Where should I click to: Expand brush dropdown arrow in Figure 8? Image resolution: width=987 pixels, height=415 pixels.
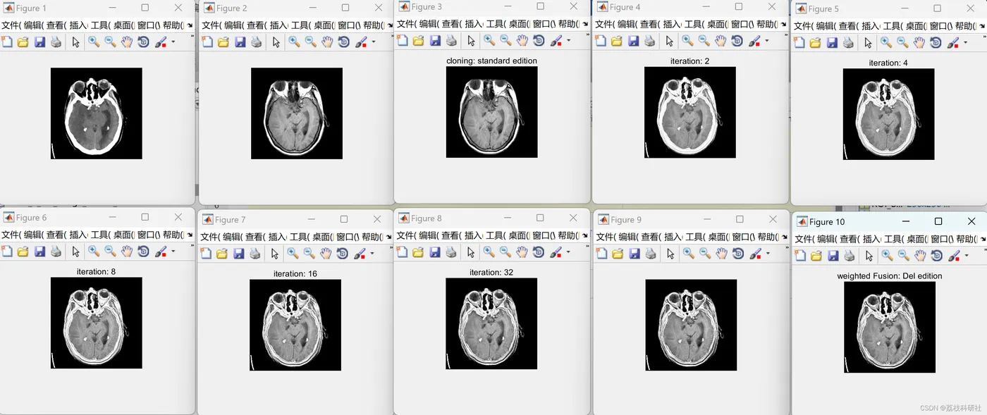tap(569, 252)
